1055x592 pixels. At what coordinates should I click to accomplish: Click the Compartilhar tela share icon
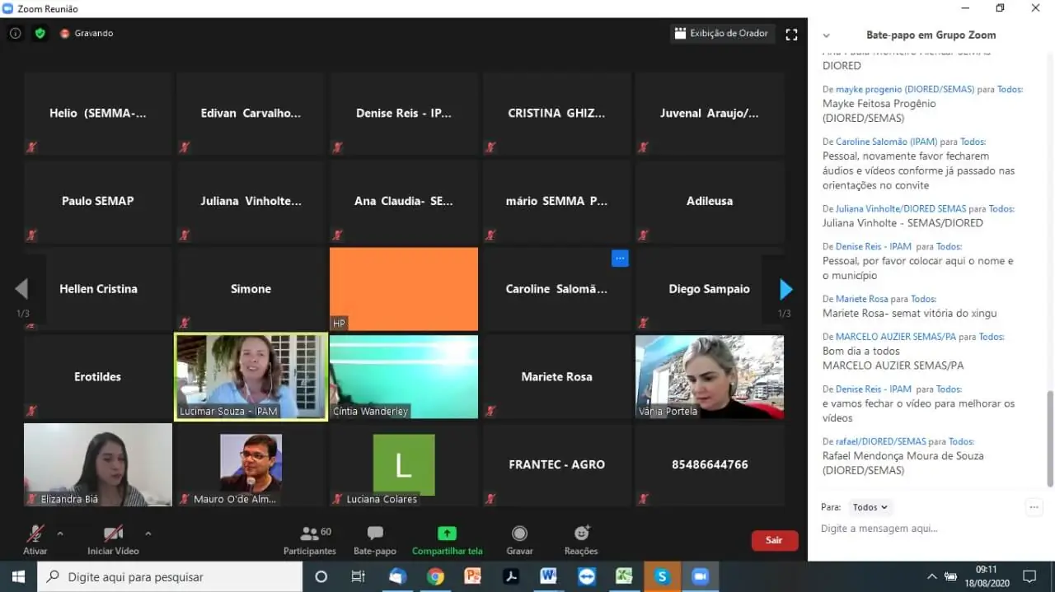coord(447,534)
